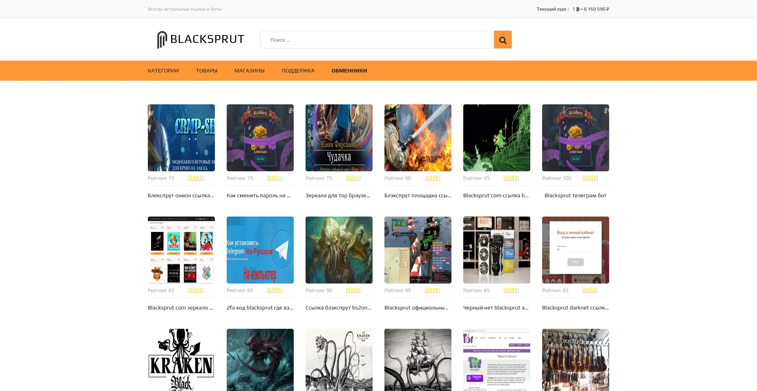Open 'Blacksprut darknet ссылк...' link
The width and height of the screenshot is (757, 391).
pos(575,308)
